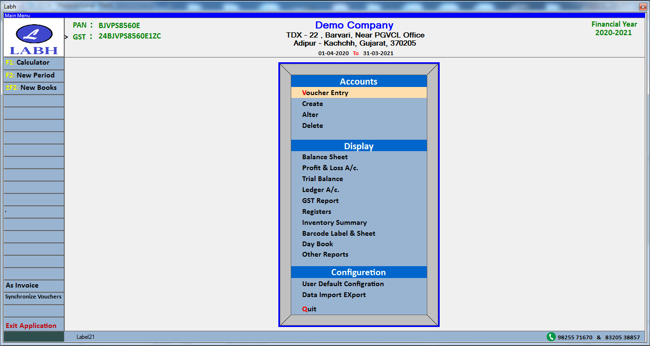Choose New Books in the sidebar
The width and height of the screenshot is (650, 346).
[34, 88]
